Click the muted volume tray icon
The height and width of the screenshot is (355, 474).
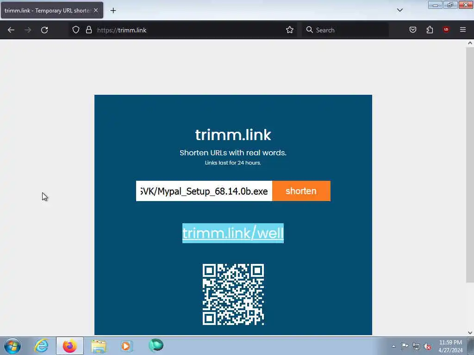[427, 347]
